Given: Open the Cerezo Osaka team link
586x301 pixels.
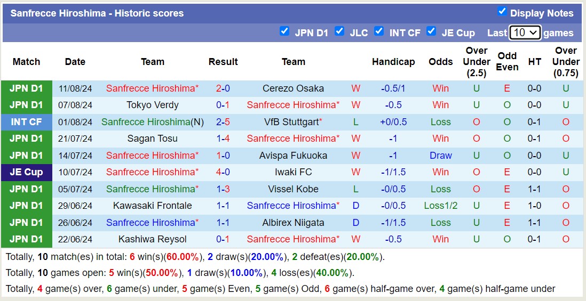Looking at the screenshot, I should click(293, 88).
